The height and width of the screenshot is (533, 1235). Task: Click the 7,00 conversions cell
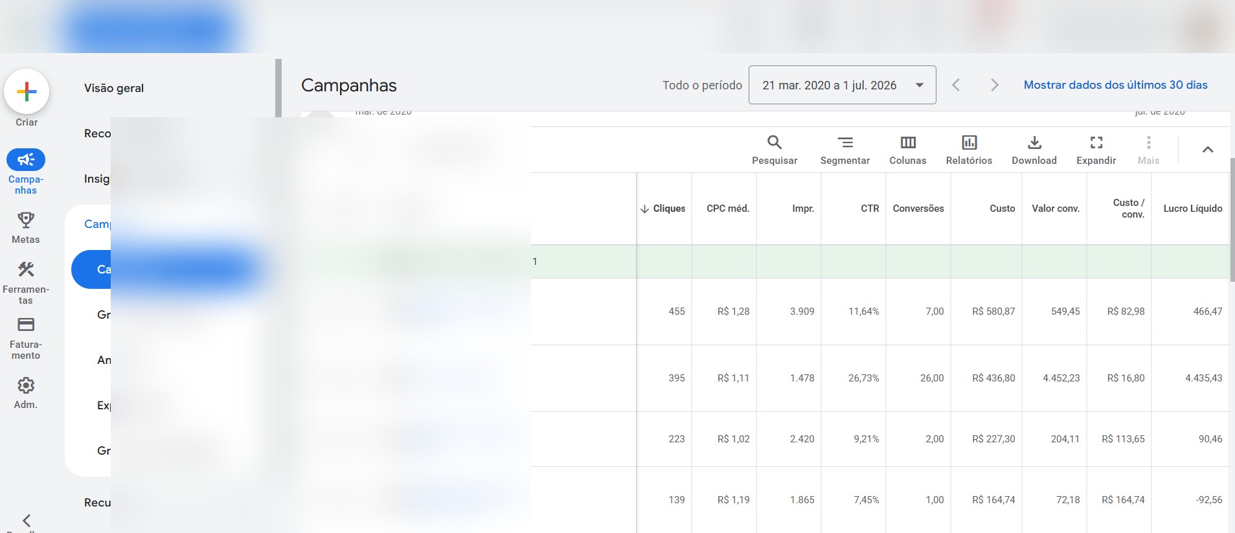click(x=935, y=312)
